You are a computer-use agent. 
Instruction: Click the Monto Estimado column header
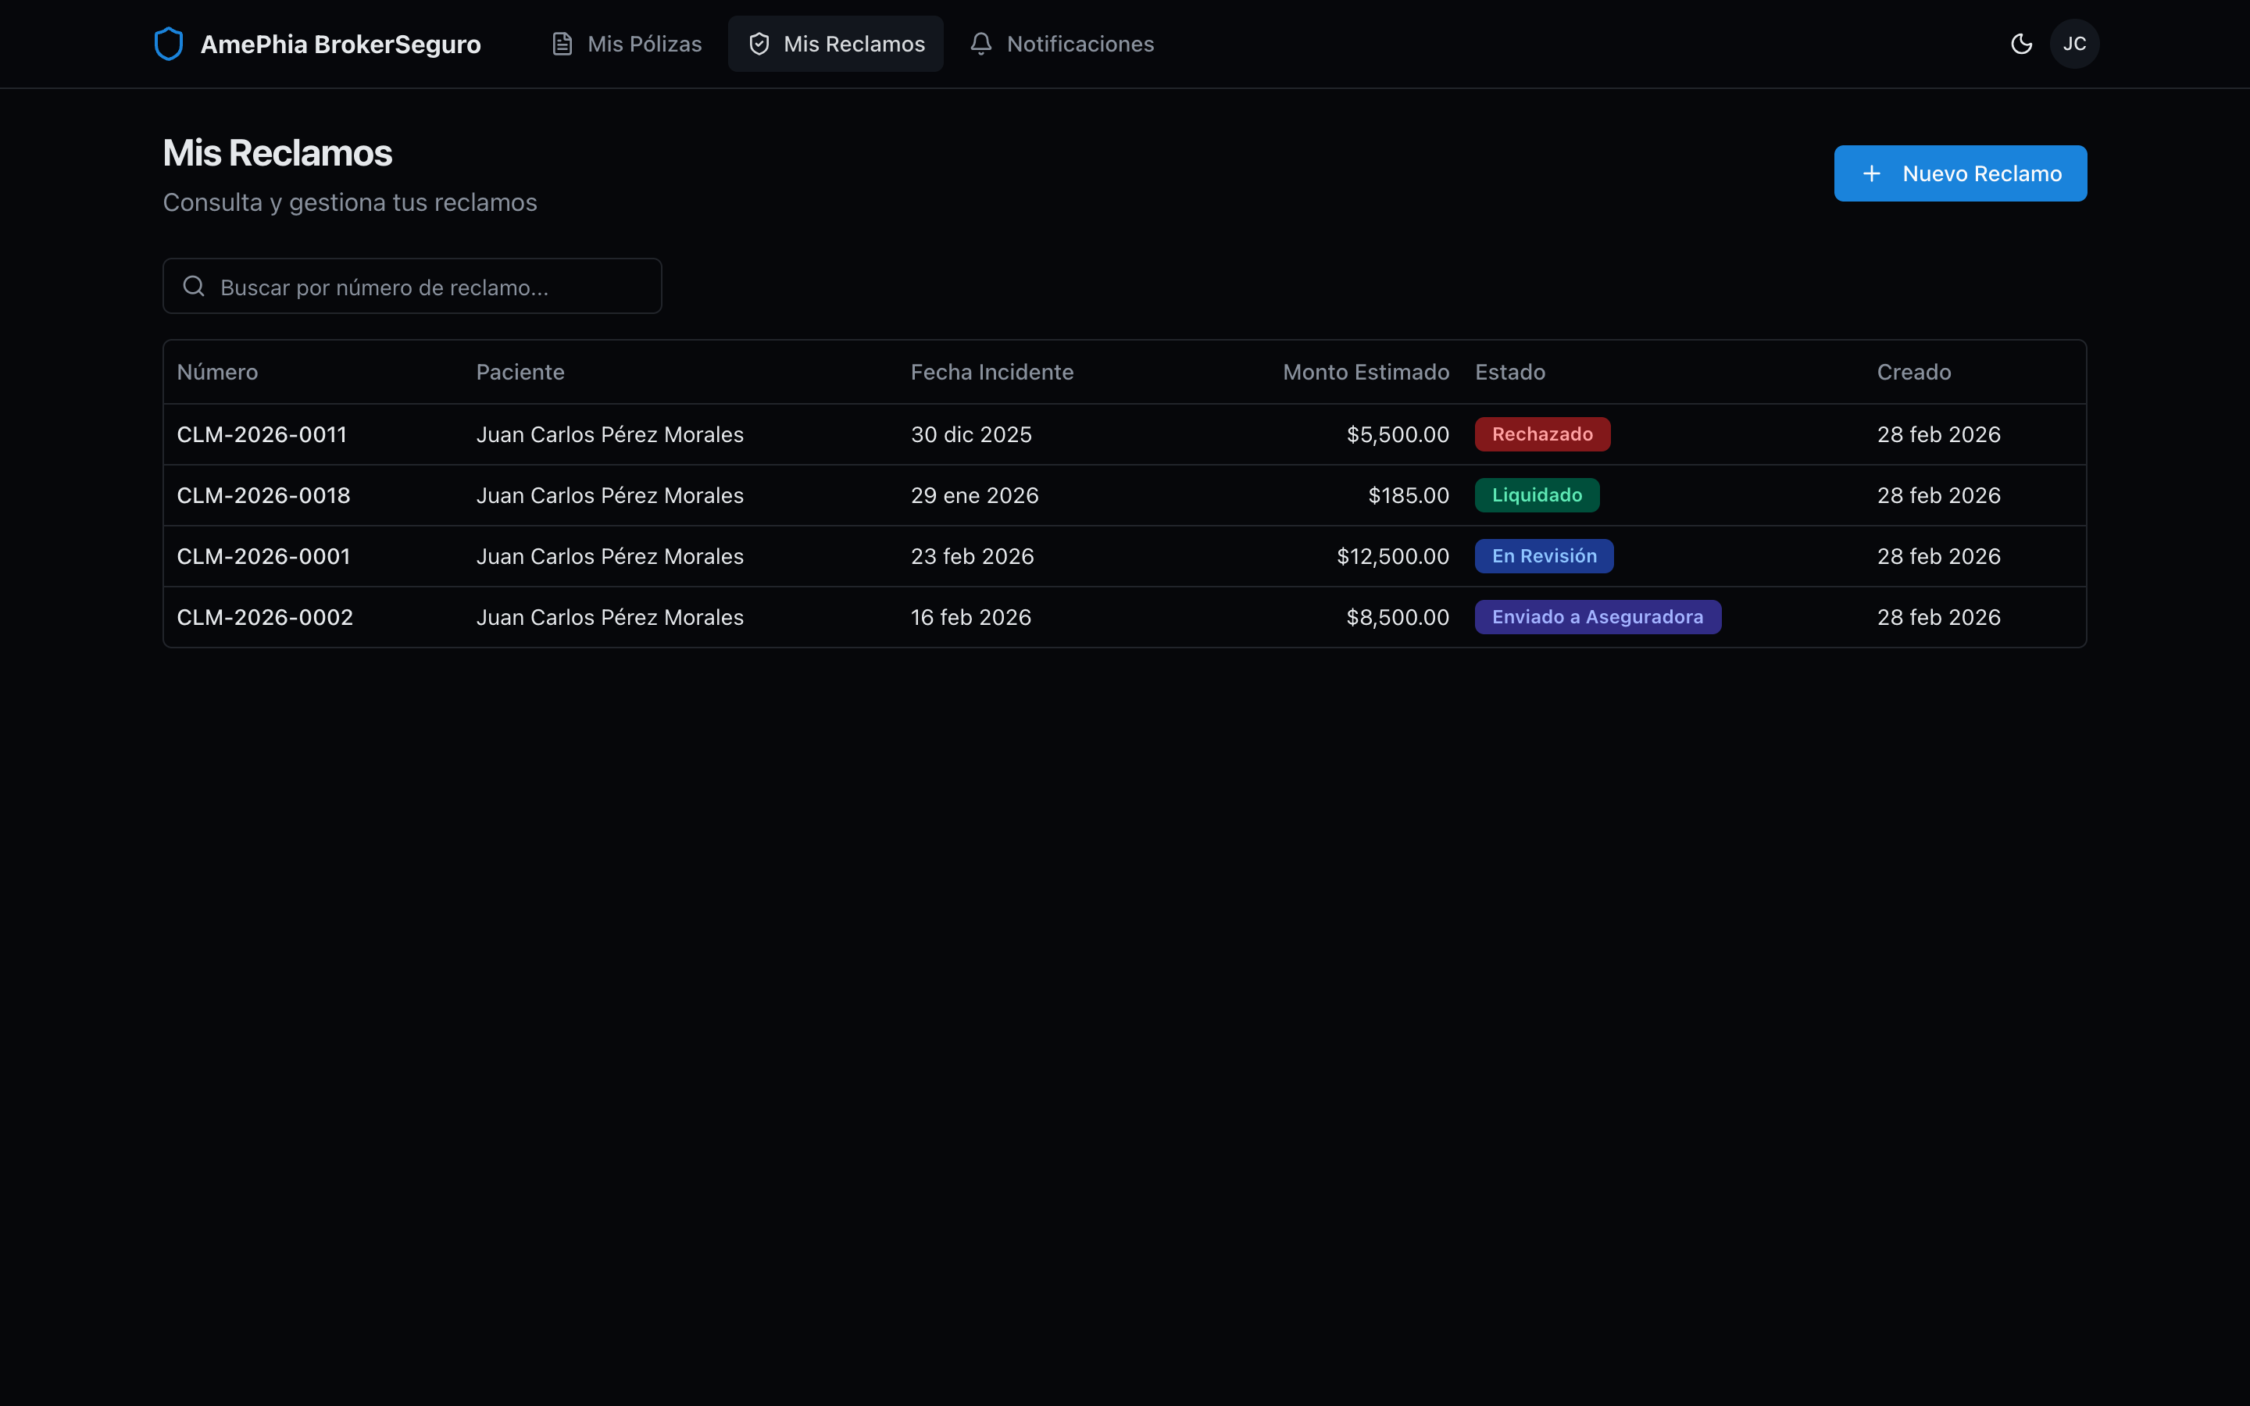[x=1366, y=372]
